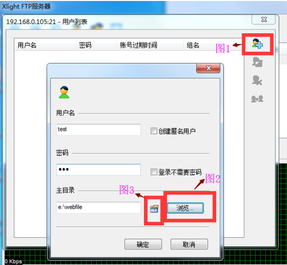Focus the username field containing test
Screen dimensions: 287x265
pyautogui.click(x=99, y=130)
